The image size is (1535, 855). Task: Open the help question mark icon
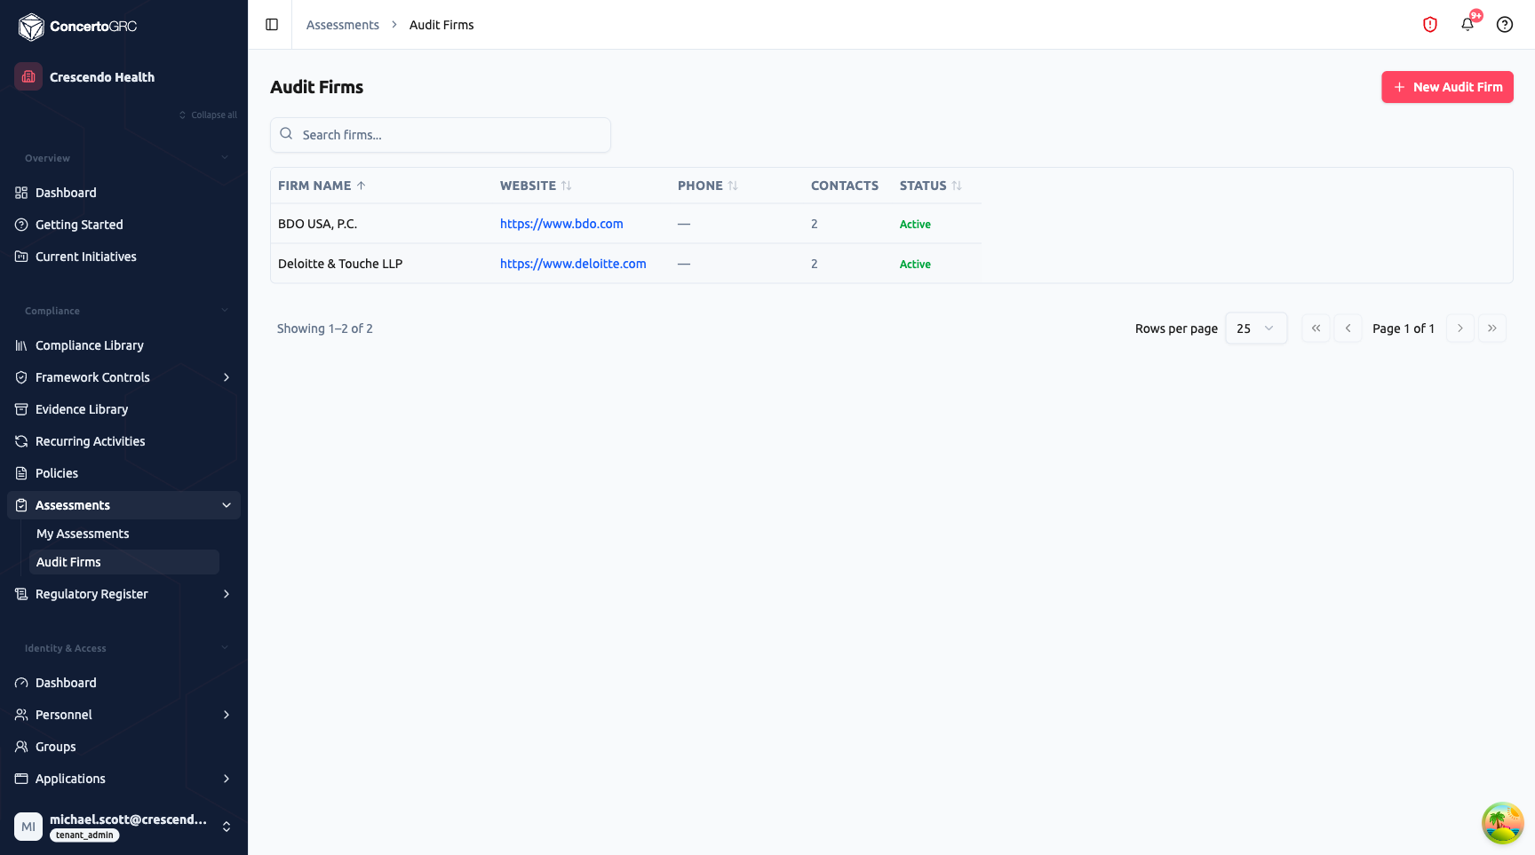[x=1505, y=25]
